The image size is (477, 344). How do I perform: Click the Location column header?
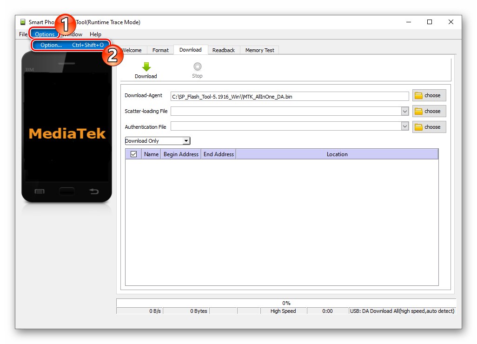[337, 154]
